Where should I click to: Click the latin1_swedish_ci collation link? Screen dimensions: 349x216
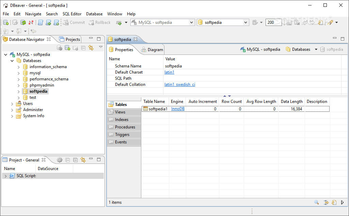point(180,84)
